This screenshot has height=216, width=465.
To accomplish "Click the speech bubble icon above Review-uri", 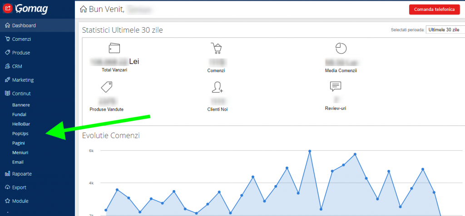I will [336, 87].
